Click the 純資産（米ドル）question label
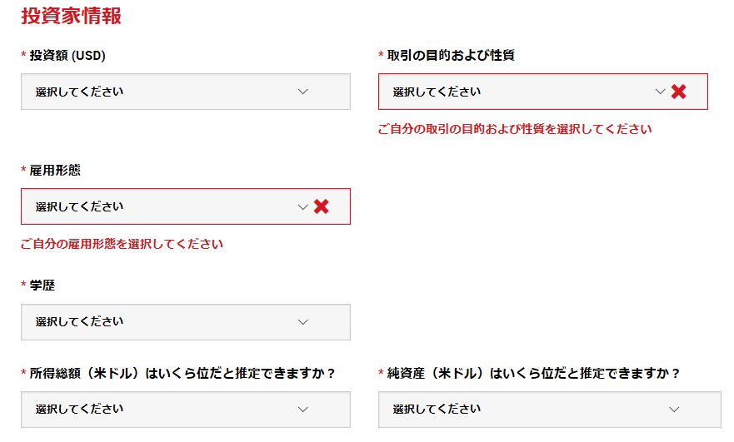 [x=533, y=373]
